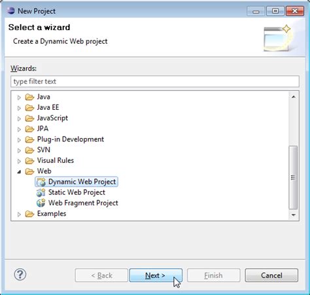Select the Static Web Project label
The height and width of the screenshot is (295, 310).
[x=77, y=192]
